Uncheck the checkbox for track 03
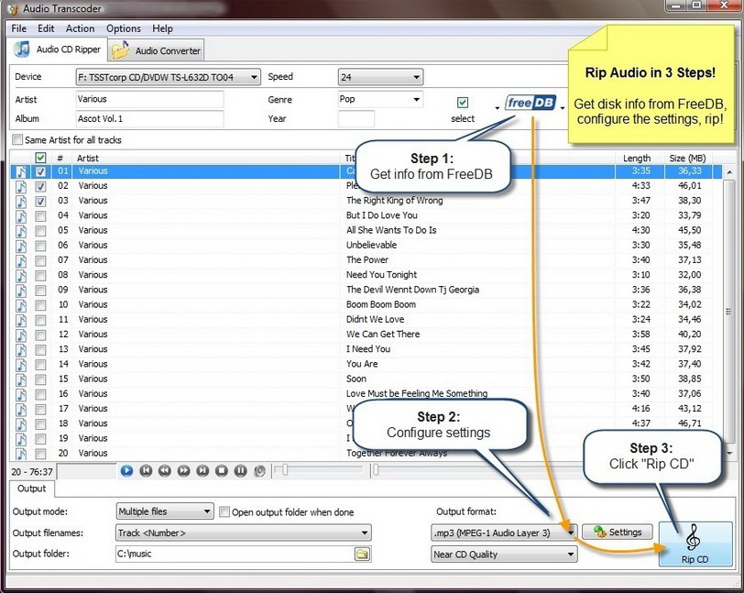 point(41,202)
